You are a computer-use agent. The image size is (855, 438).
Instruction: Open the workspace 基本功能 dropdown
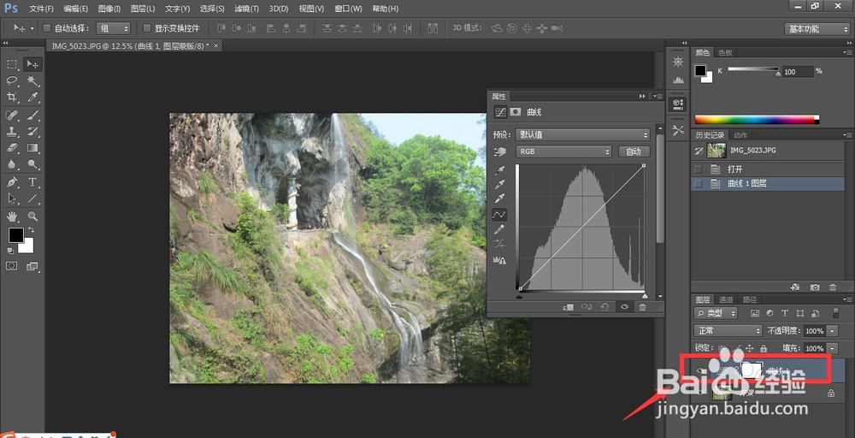pos(817,29)
